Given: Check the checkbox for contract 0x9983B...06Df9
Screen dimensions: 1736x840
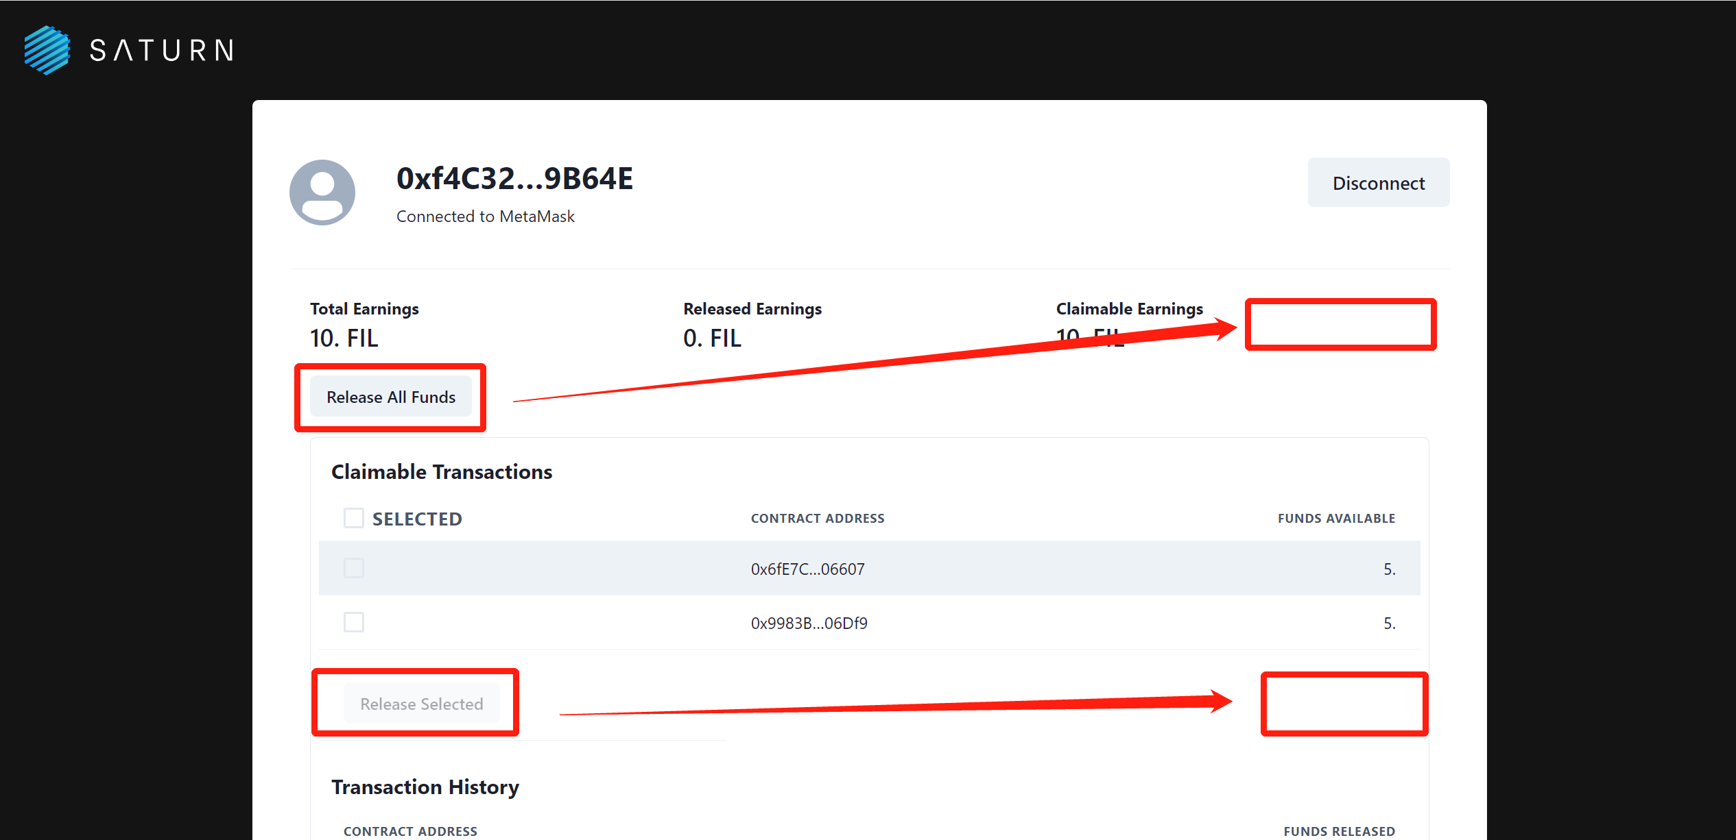Looking at the screenshot, I should coord(353,622).
